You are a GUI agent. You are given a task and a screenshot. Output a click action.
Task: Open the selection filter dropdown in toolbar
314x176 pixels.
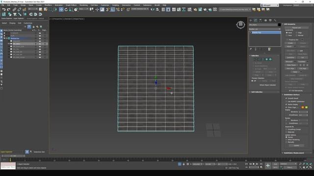(x=33, y=9)
